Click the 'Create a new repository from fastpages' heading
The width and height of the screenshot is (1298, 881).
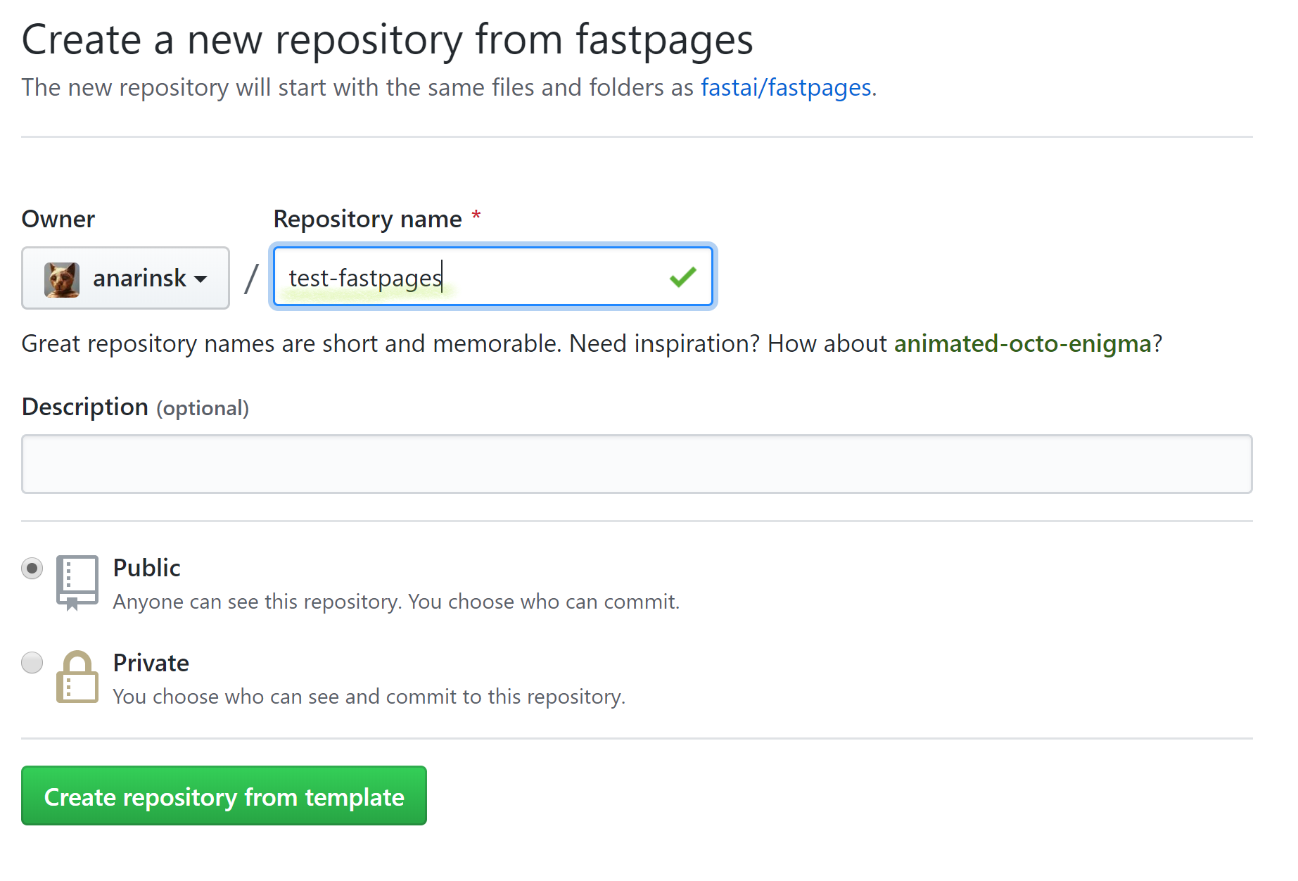tap(388, 39)
